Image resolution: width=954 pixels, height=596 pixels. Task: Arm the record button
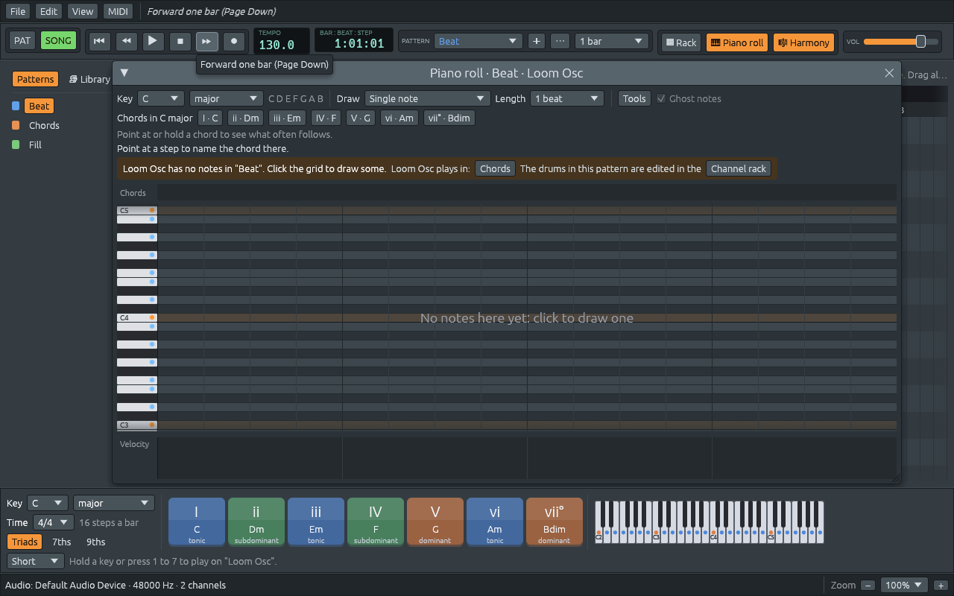(x=233, y=41)
